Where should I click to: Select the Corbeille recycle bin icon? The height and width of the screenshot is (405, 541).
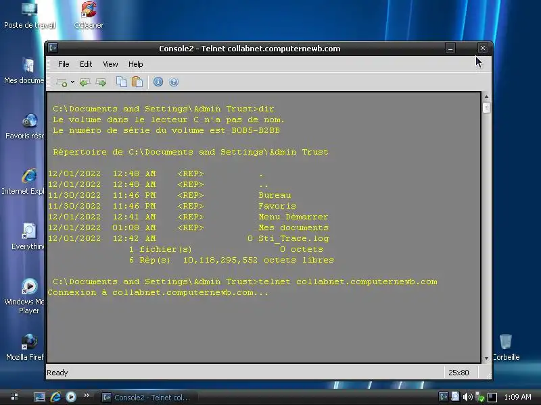505,348
